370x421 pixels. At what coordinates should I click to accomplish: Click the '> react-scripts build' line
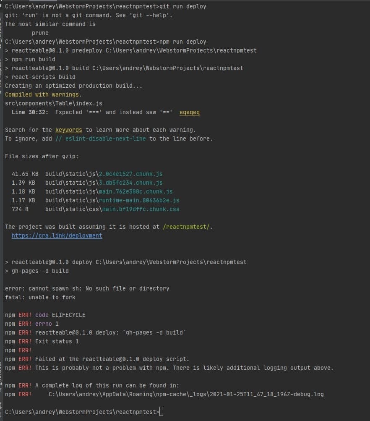tap(40, 77)
